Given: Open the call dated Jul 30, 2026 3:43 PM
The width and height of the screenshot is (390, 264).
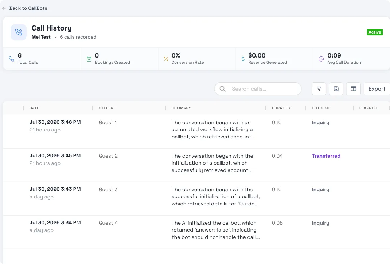Looking at the screenshot, I should pos(55,189).
